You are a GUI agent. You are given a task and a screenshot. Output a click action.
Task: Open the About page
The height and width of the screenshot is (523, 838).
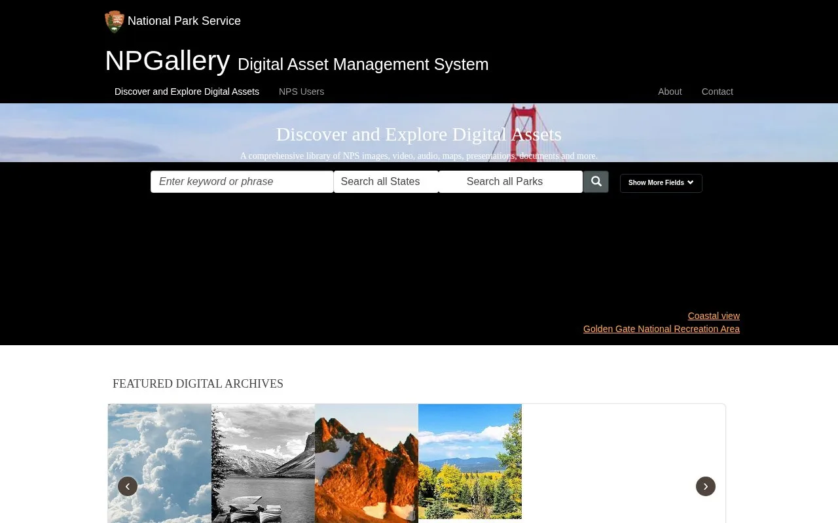point(670,92)
